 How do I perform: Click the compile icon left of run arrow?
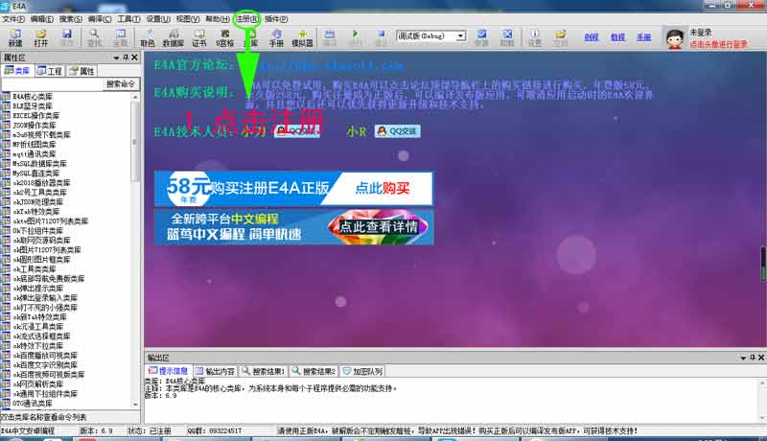point(330,37)
